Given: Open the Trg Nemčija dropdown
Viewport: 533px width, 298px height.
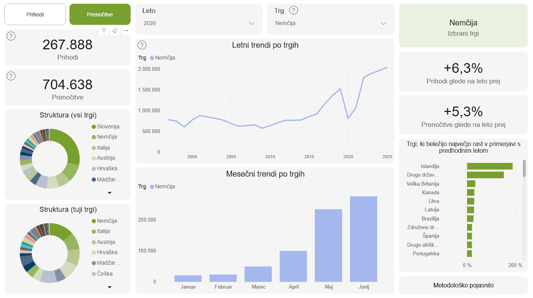Looking at the screenshot, I should click(331, 23).
